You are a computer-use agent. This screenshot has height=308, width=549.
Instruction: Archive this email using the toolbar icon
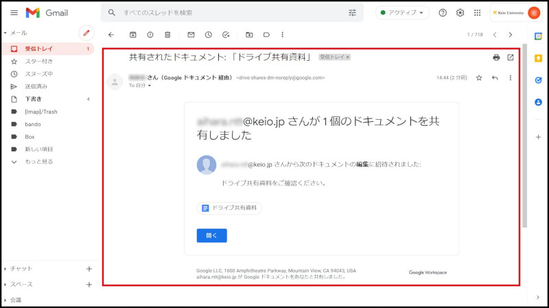coord(132,34)
